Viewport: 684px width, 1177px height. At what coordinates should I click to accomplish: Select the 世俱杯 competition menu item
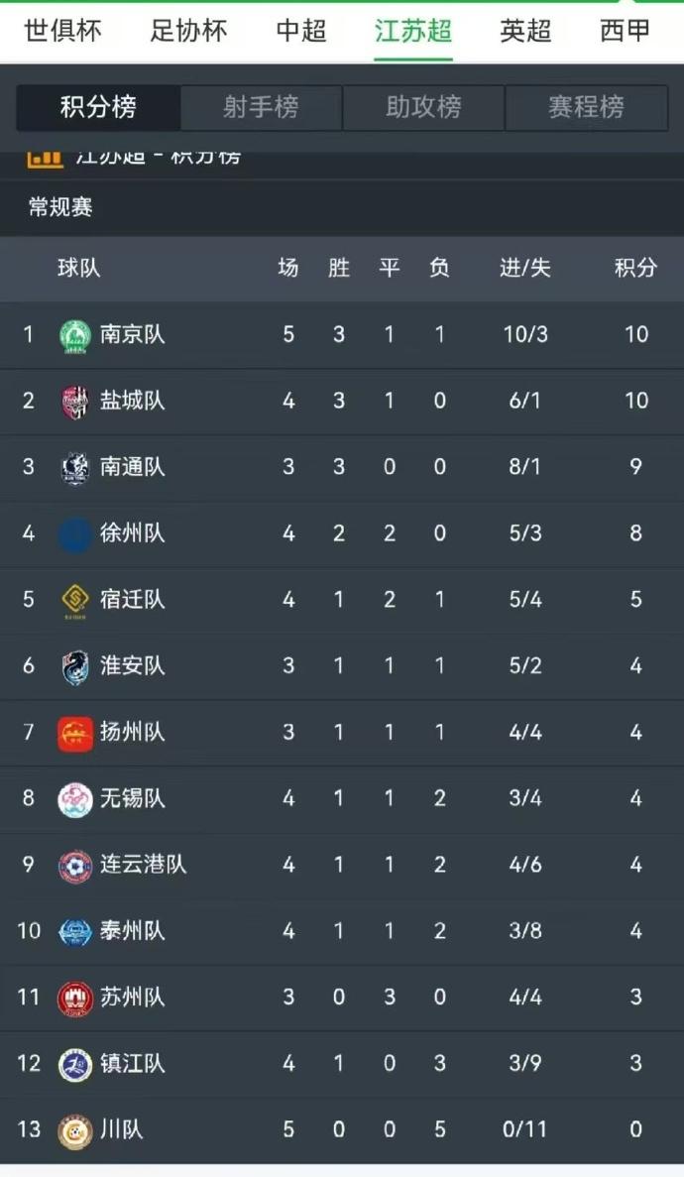coord(63,31)
